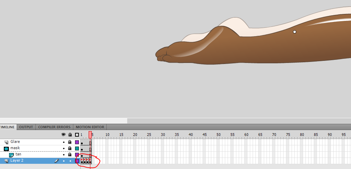This screenshot has width=351, height=169.
Task: Select the masked tan layer icon
Action: (x=11, y=155)
